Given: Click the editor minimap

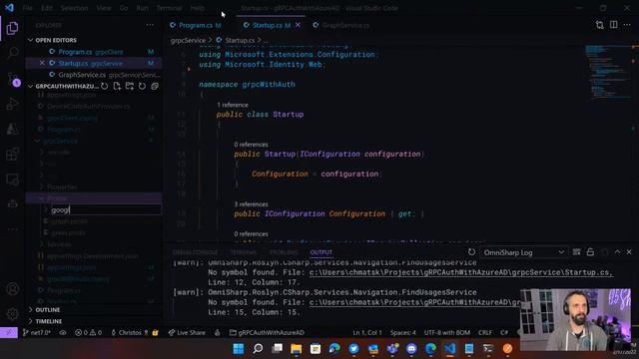Looking at the screenshot, I should (609, 73).
